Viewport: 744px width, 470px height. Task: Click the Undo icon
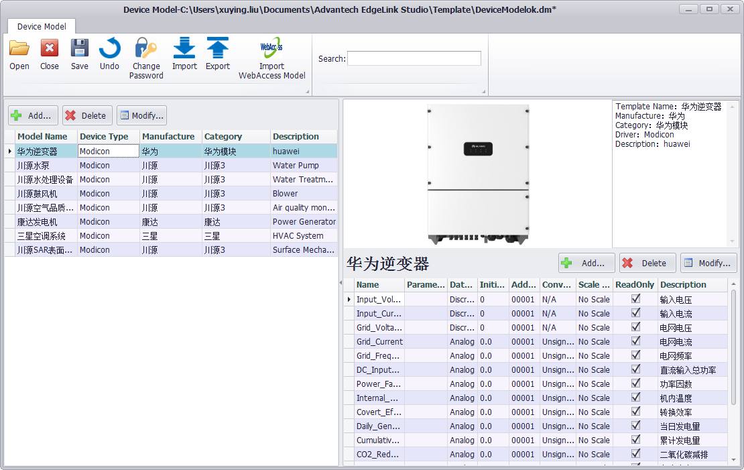pyautogui.click(x=109, y=49)
